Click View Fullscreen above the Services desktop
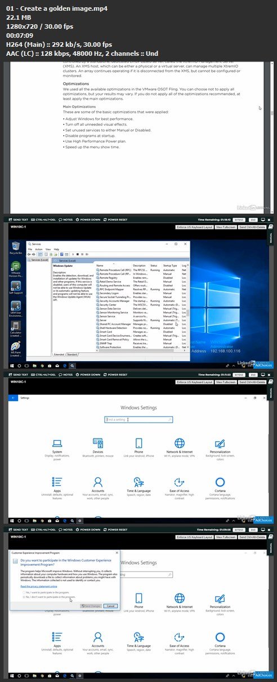Screen dimensions: 277x682 [x=225, y=226]
